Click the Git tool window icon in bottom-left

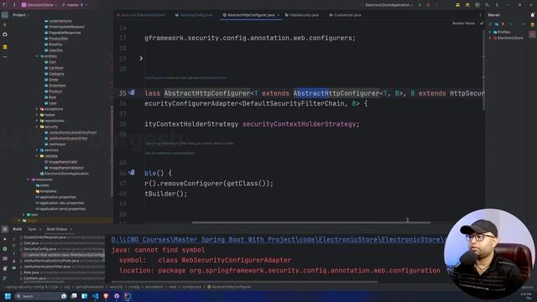[5, 278]
